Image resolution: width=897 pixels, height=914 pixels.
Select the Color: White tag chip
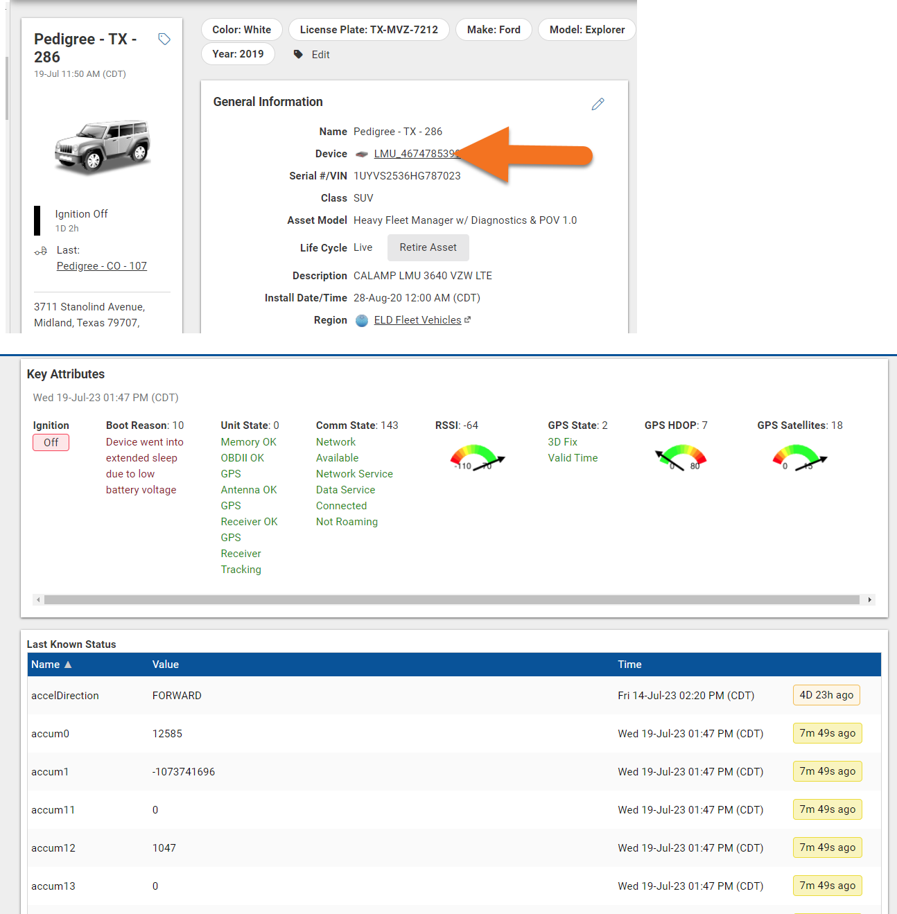click(242, 30)
